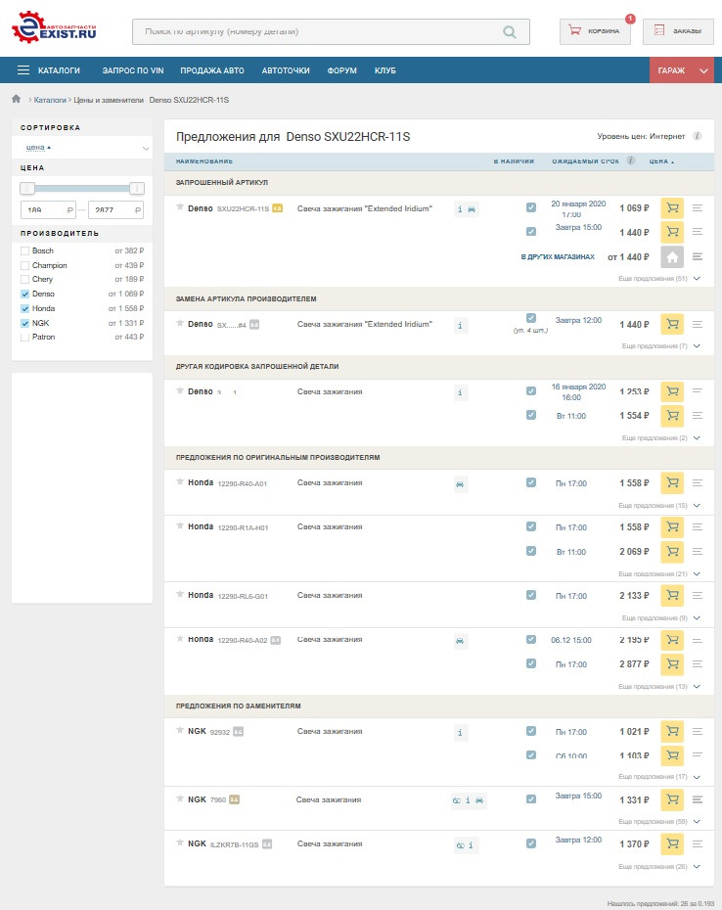Uncheck the Honda manufacturer filter

click(x=25, y=308)
